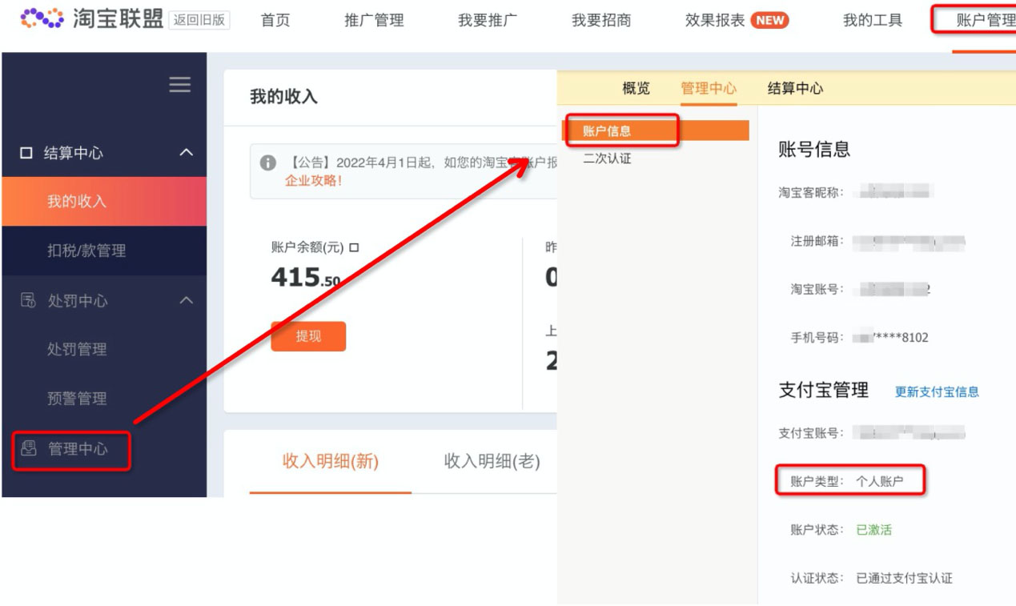1016x606 pixels.
Task: Click the NEW badge next to 效果报表
Action: [x=769, y=20]
